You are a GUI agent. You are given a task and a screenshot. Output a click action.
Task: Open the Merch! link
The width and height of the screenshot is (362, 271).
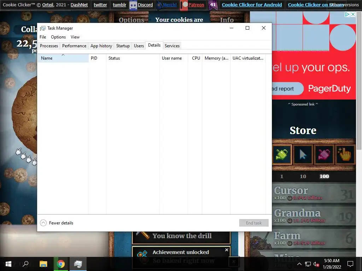170,5
